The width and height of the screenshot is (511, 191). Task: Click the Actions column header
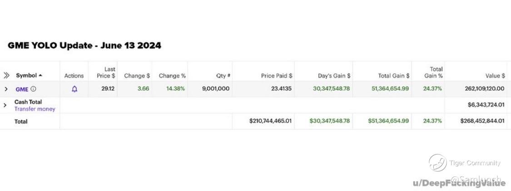pyautogui.click(x=74, y=76)
